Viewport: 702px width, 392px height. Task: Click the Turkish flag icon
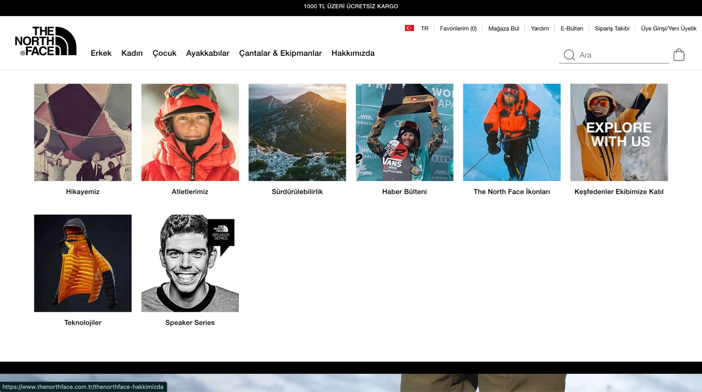tap(409, 28)
